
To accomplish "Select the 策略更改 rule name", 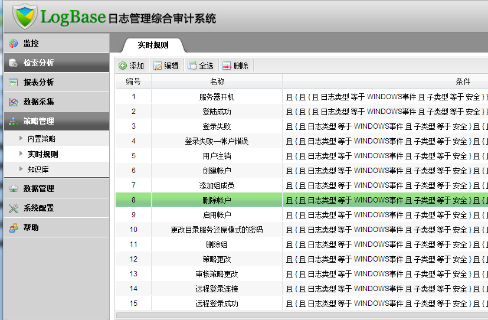I will [x=217, y=259].
